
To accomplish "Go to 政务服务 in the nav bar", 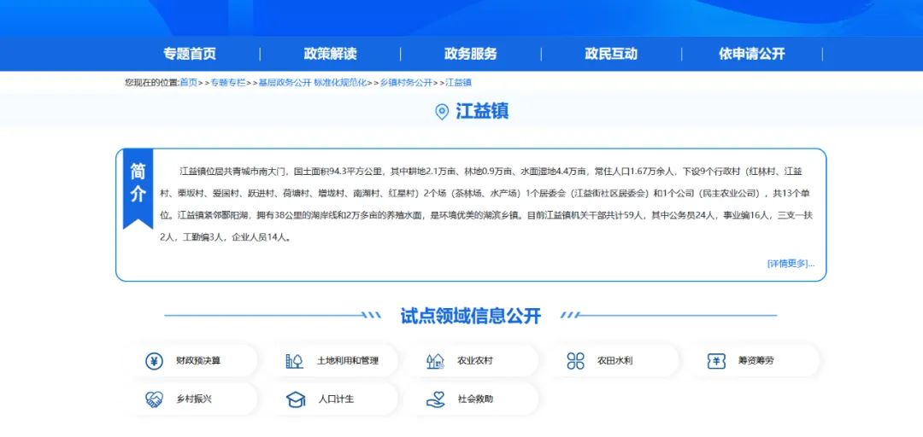I will [470, 54].
